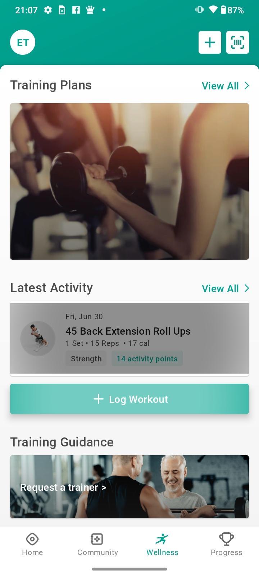Select the Strength tag
This screenshot has height=577, width=259.
(x=86, y=358)
